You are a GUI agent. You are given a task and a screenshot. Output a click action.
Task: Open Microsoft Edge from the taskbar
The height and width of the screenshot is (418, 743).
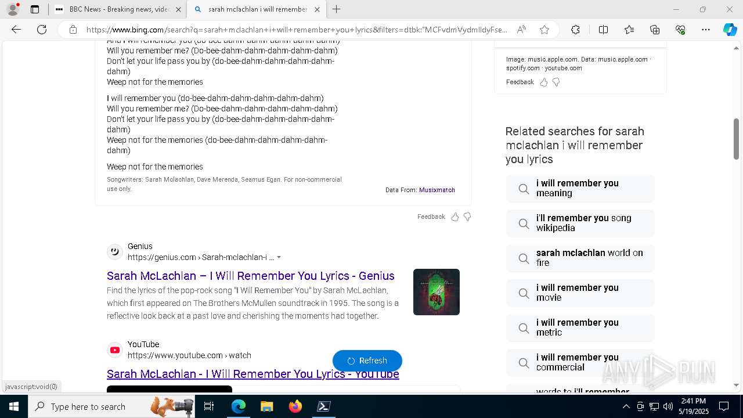tap(239, 406)
